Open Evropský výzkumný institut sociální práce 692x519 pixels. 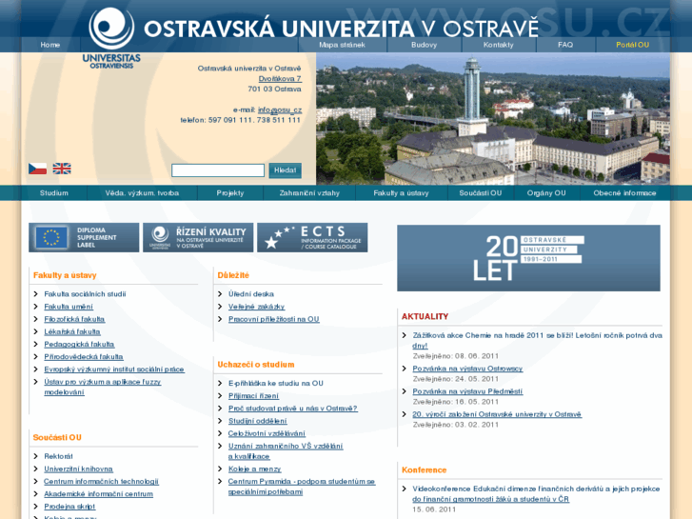(114, 369)
